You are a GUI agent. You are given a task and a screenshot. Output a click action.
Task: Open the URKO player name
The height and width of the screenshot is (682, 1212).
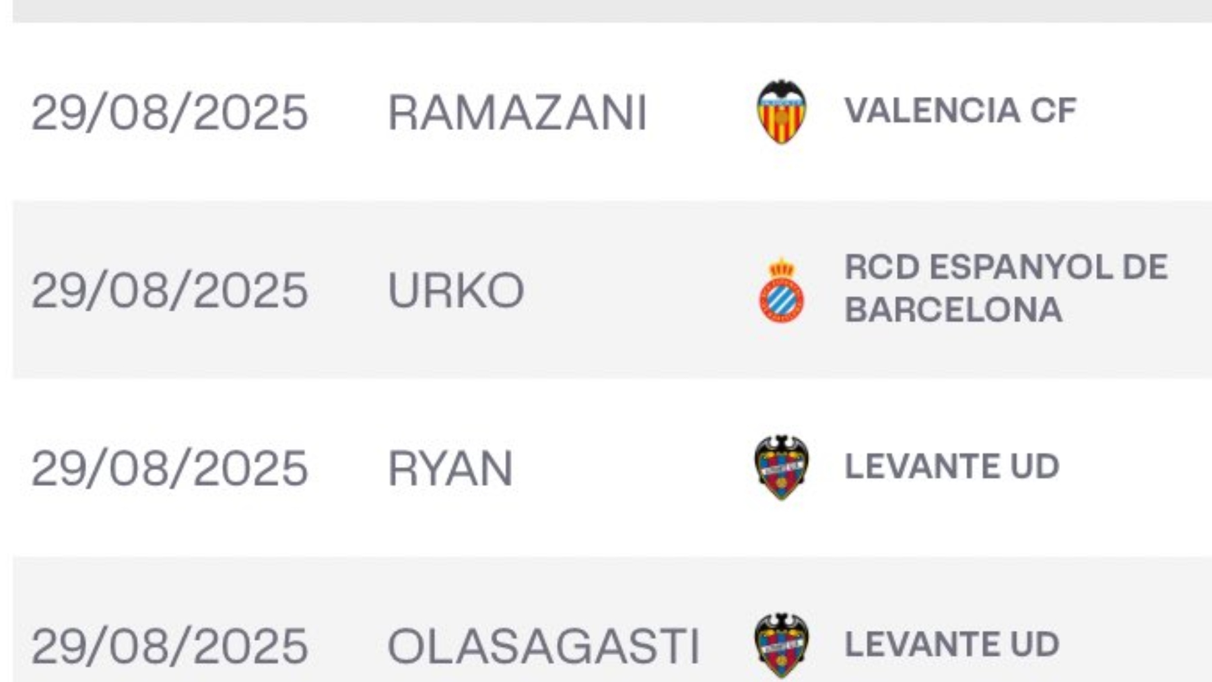[456, 291]
